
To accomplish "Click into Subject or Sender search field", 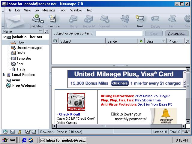I will pyautogui.click(x=119, y=33).
